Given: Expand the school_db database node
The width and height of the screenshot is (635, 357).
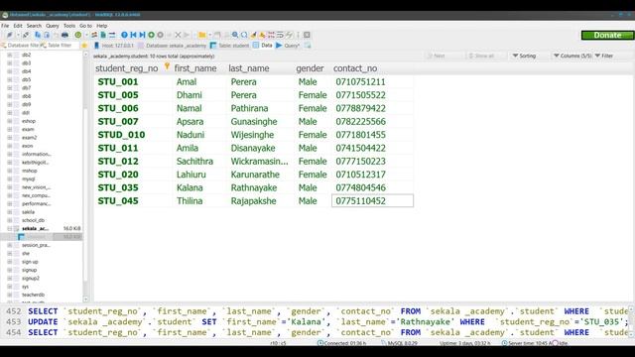Looking at the screenshot, I should pyautogui.click(x=9, y=220).
